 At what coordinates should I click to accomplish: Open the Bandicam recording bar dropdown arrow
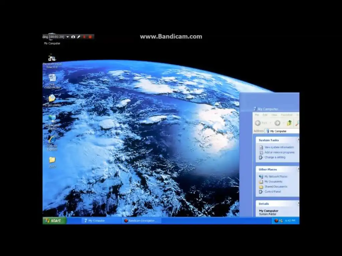click(67, 37)
